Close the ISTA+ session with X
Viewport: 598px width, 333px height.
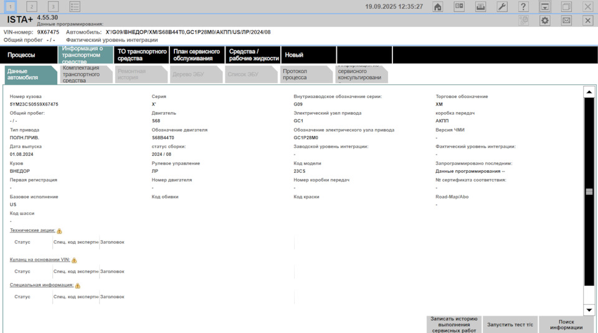click(x=587, y=21)
